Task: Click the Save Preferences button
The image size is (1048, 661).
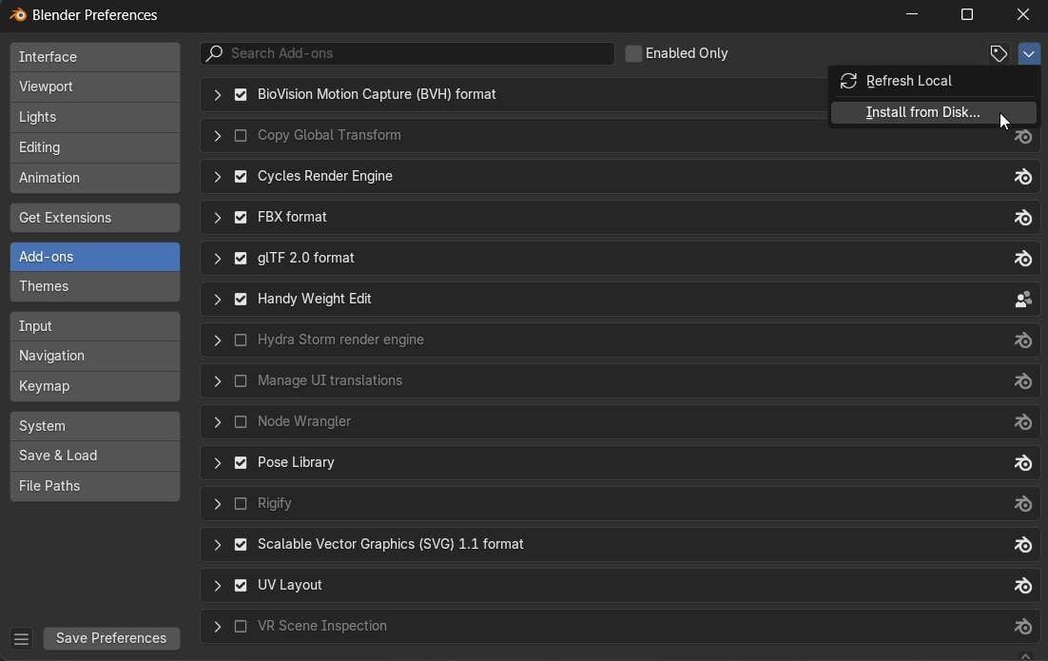Action: click(x=111, y=638)
